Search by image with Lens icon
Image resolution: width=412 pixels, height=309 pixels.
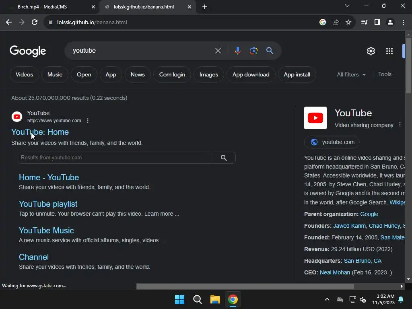(x=253, y=51)
